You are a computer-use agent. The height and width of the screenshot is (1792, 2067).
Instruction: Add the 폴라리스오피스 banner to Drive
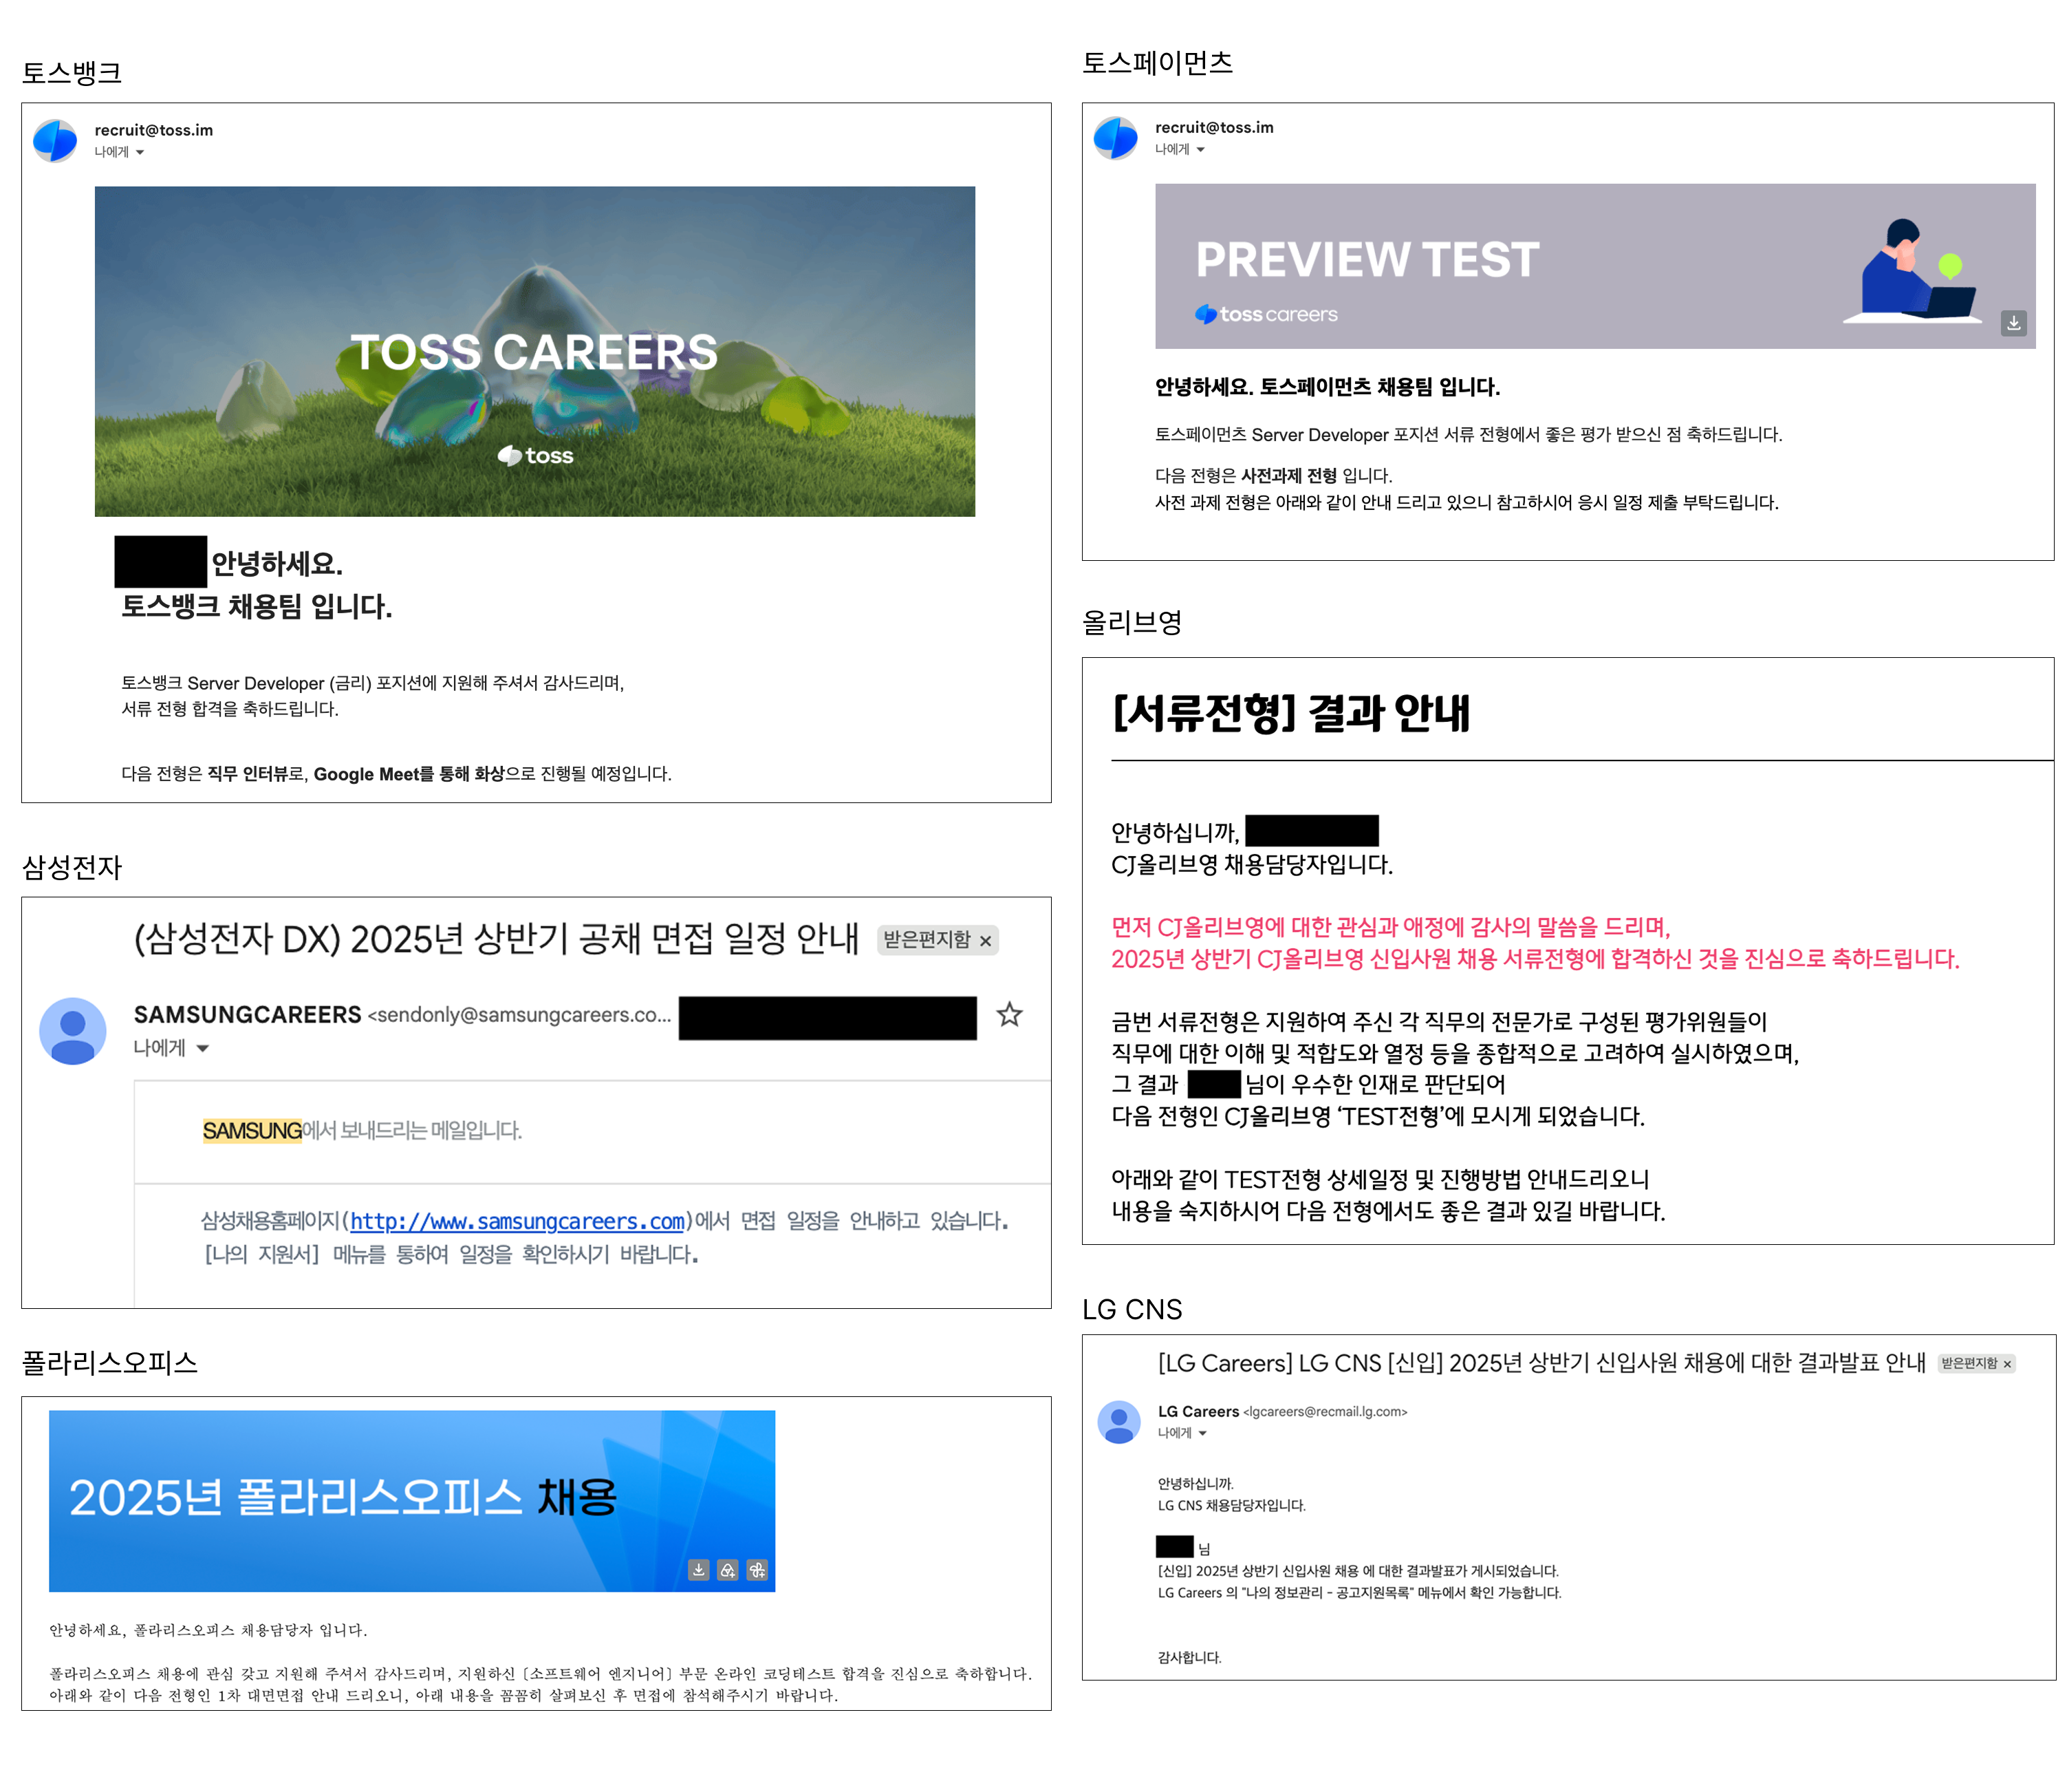click(x=728, y=1570)
